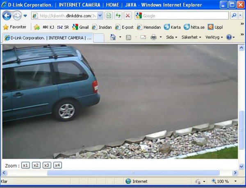Viewport: 246px width, 188px height.
Task: Set camera zoom to x2
Action: pyautogui.click(x=36, y=165)
